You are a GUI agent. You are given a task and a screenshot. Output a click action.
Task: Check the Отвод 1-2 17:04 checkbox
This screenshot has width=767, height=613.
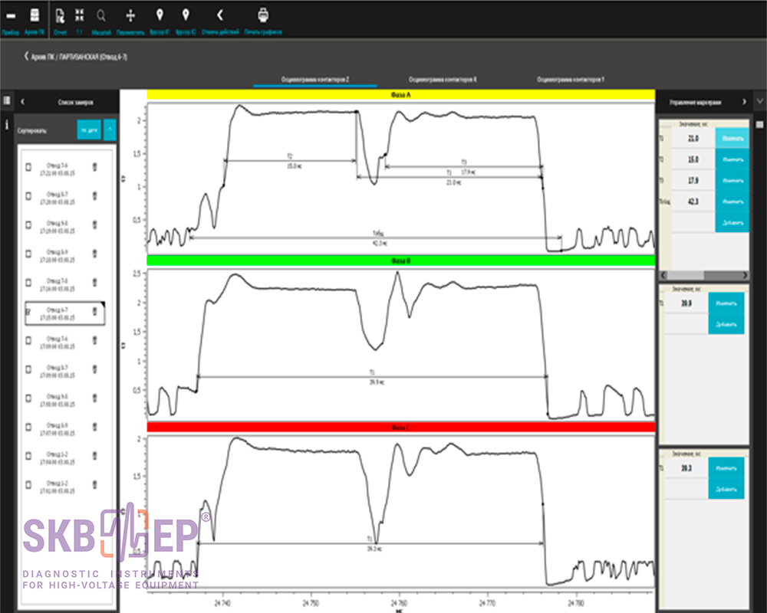tap(28, 456)
